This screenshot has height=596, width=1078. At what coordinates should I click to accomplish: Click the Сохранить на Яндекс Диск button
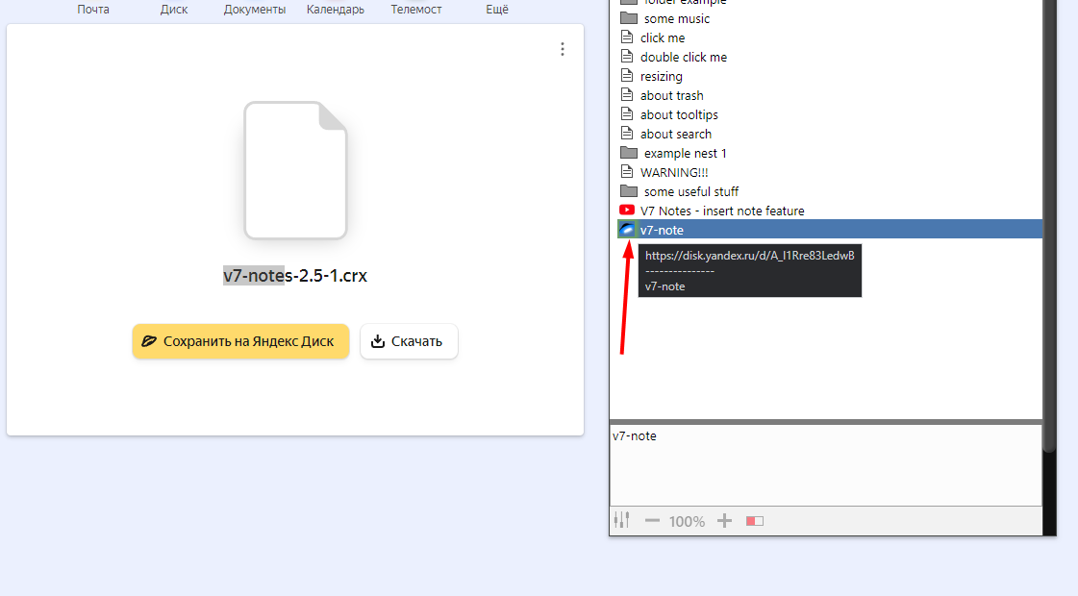[240, 341]
